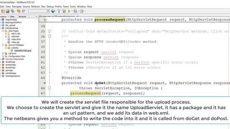Open the Help menu
Screen dimensions: 230x129
click(x=89, y=6)
